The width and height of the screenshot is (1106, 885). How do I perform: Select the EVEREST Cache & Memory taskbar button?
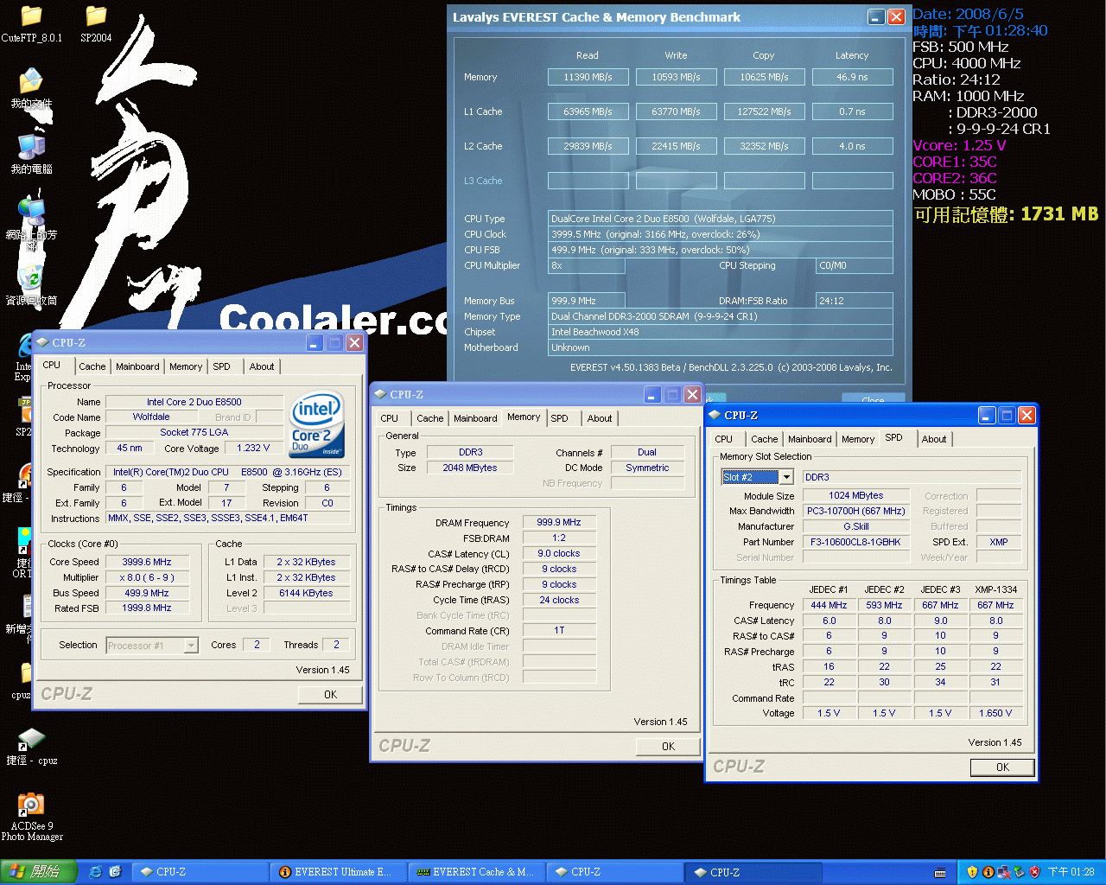point(475,872)
